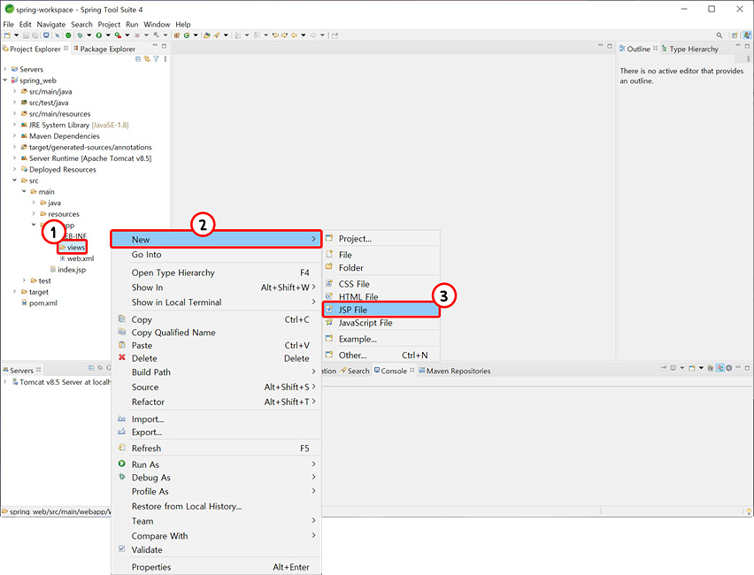Viewport: 754px width, 575px height.
Task: Click the Open Type folder toolbar icon
Action: tap(207, 35)
